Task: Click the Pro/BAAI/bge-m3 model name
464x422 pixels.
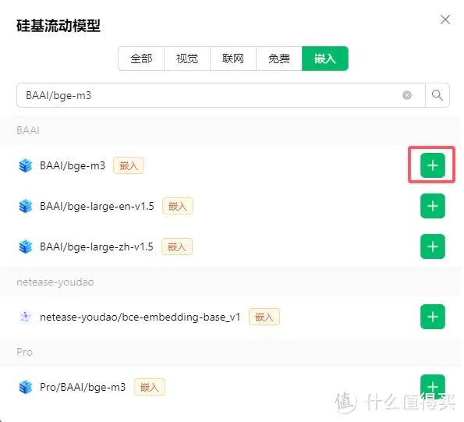Action: 83,387
